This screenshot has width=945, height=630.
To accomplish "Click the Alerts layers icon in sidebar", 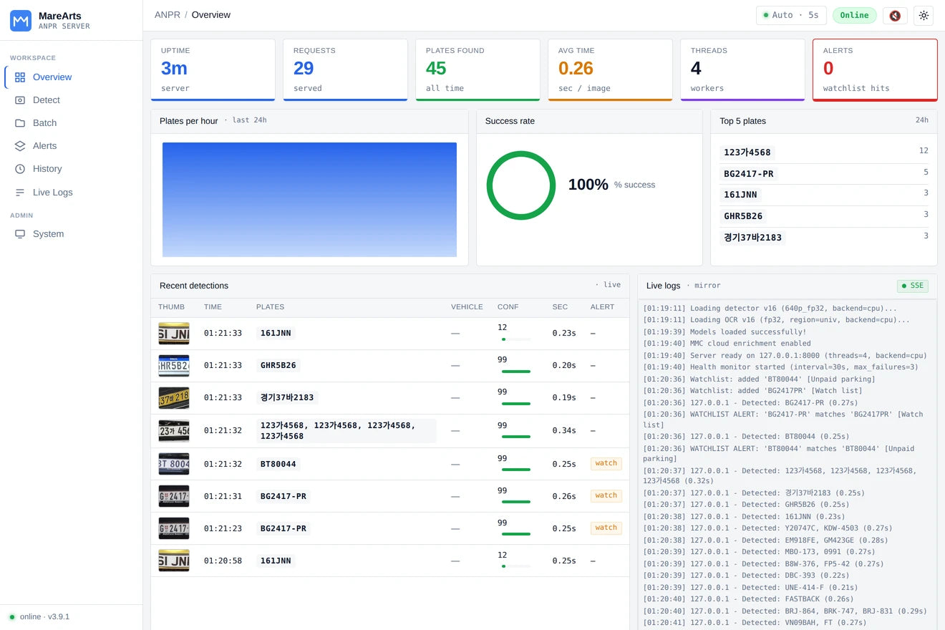I will pyautogui.click(x=20, y=146).
